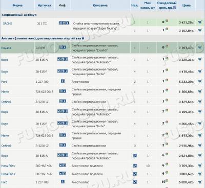The width and height of the screenshot is (205, 188).
Task: Toggle the availability checkbox for Boge 2 624,89р.
Action: coord(135,155)
